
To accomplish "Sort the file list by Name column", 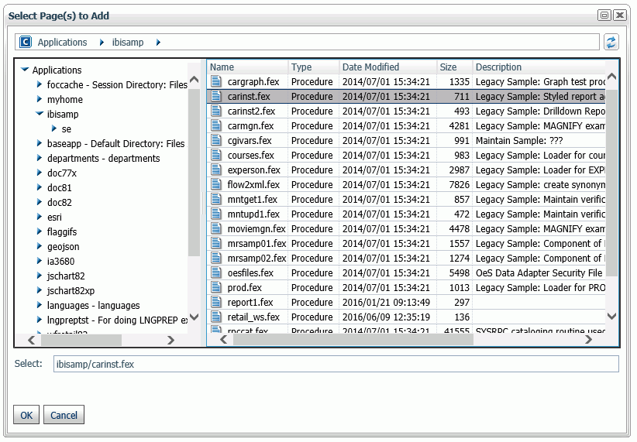I will tap(247, 67).
